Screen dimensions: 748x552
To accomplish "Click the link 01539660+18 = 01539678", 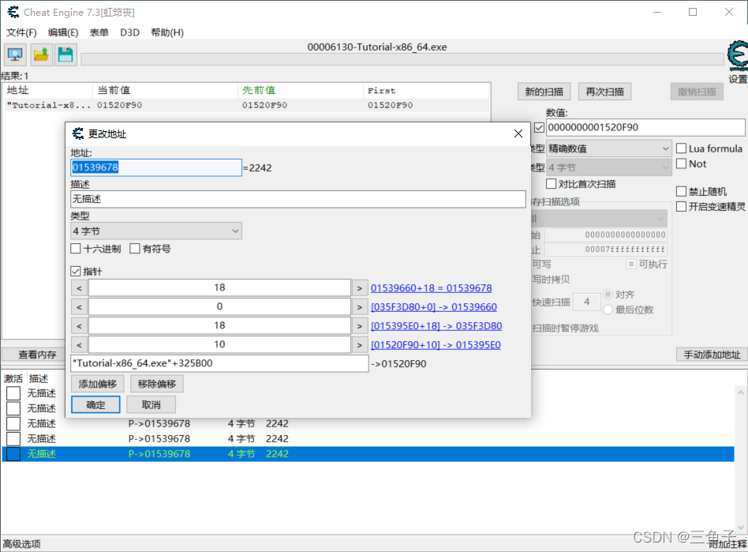I will click(x=432, y=288).
